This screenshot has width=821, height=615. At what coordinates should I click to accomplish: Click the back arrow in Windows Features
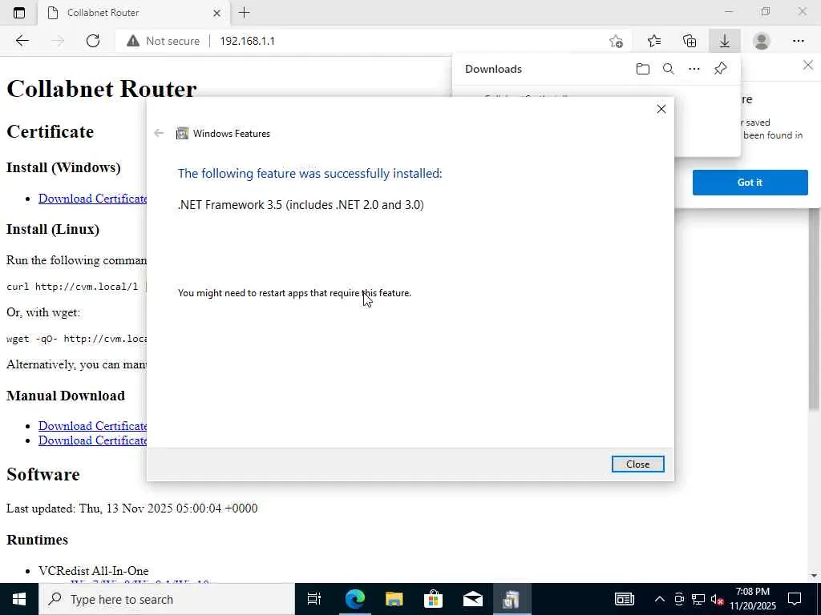(159, 134)
